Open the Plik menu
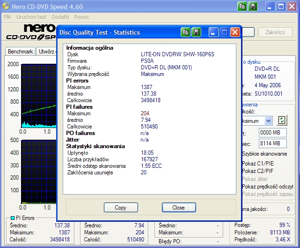This screenshot has width=300, height=248. point(7,17)
